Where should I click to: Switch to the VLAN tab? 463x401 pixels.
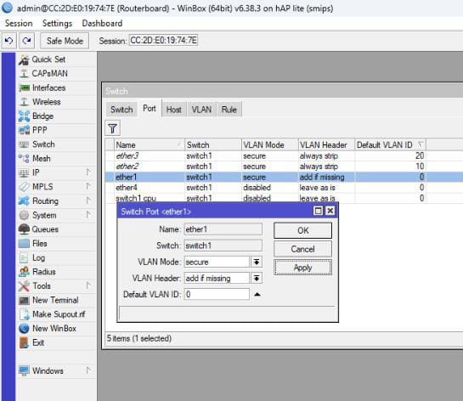click(201, 110)
